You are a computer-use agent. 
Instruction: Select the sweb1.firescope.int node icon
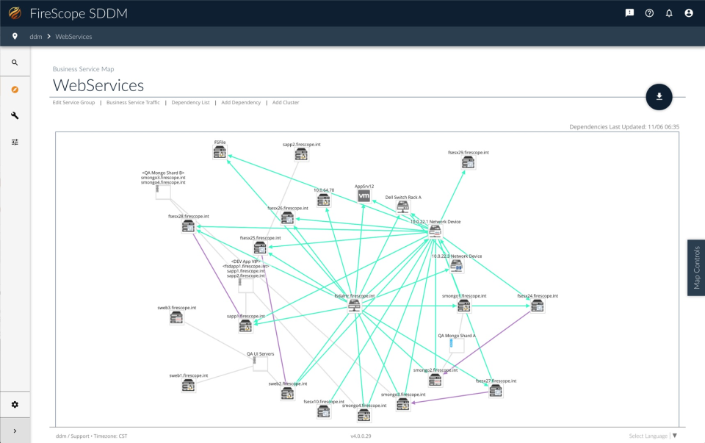(189, 386)
